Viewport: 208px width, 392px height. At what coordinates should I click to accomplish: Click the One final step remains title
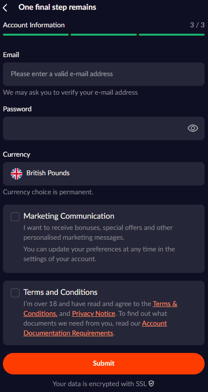57,7
